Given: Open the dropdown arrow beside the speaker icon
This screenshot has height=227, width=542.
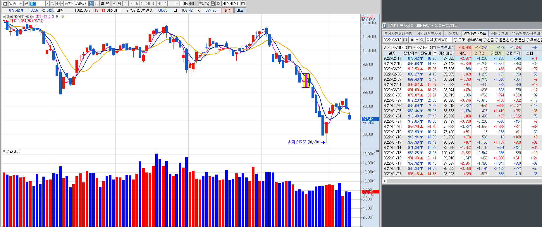Looking at the screenshot, I should coord(62,3).
